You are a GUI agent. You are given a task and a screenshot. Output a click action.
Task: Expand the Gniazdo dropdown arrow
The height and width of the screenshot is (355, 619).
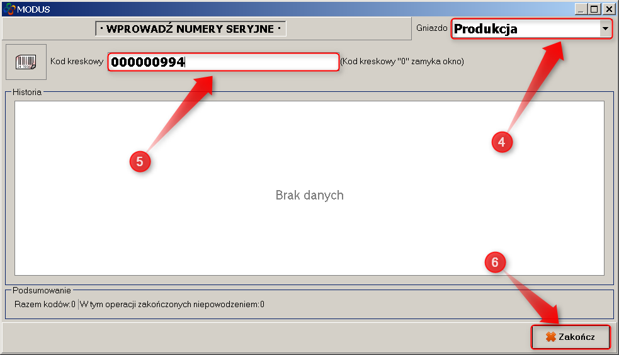click(605, 29)
